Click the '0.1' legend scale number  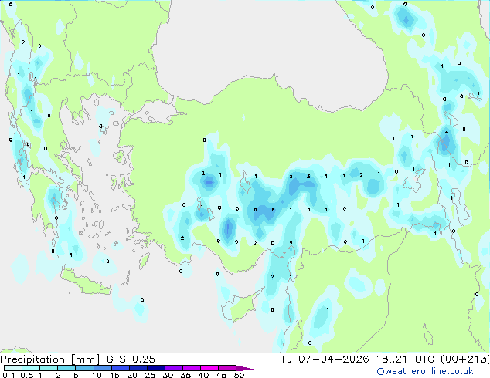click(x=9, y=375)
